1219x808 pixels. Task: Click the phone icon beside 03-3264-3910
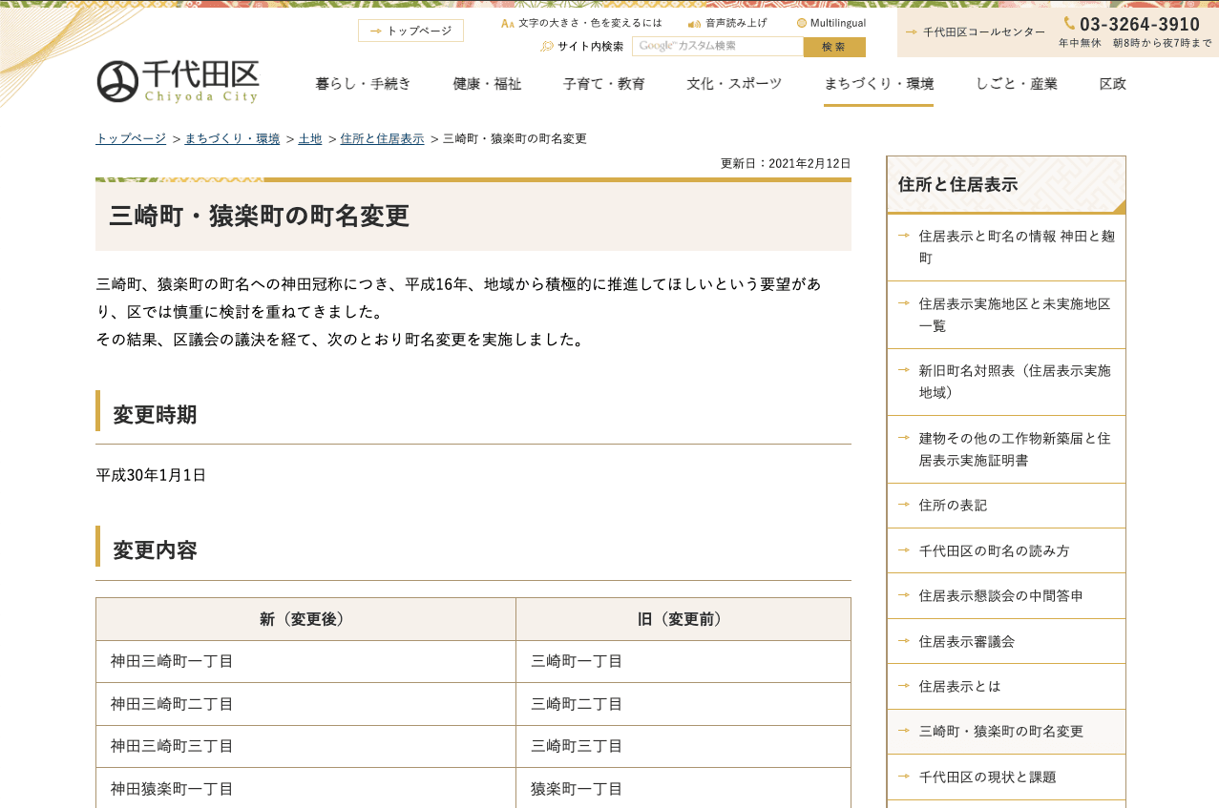tap(1069, 23)
